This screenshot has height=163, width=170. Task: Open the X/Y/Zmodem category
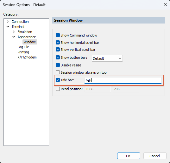tap(27, 57)
